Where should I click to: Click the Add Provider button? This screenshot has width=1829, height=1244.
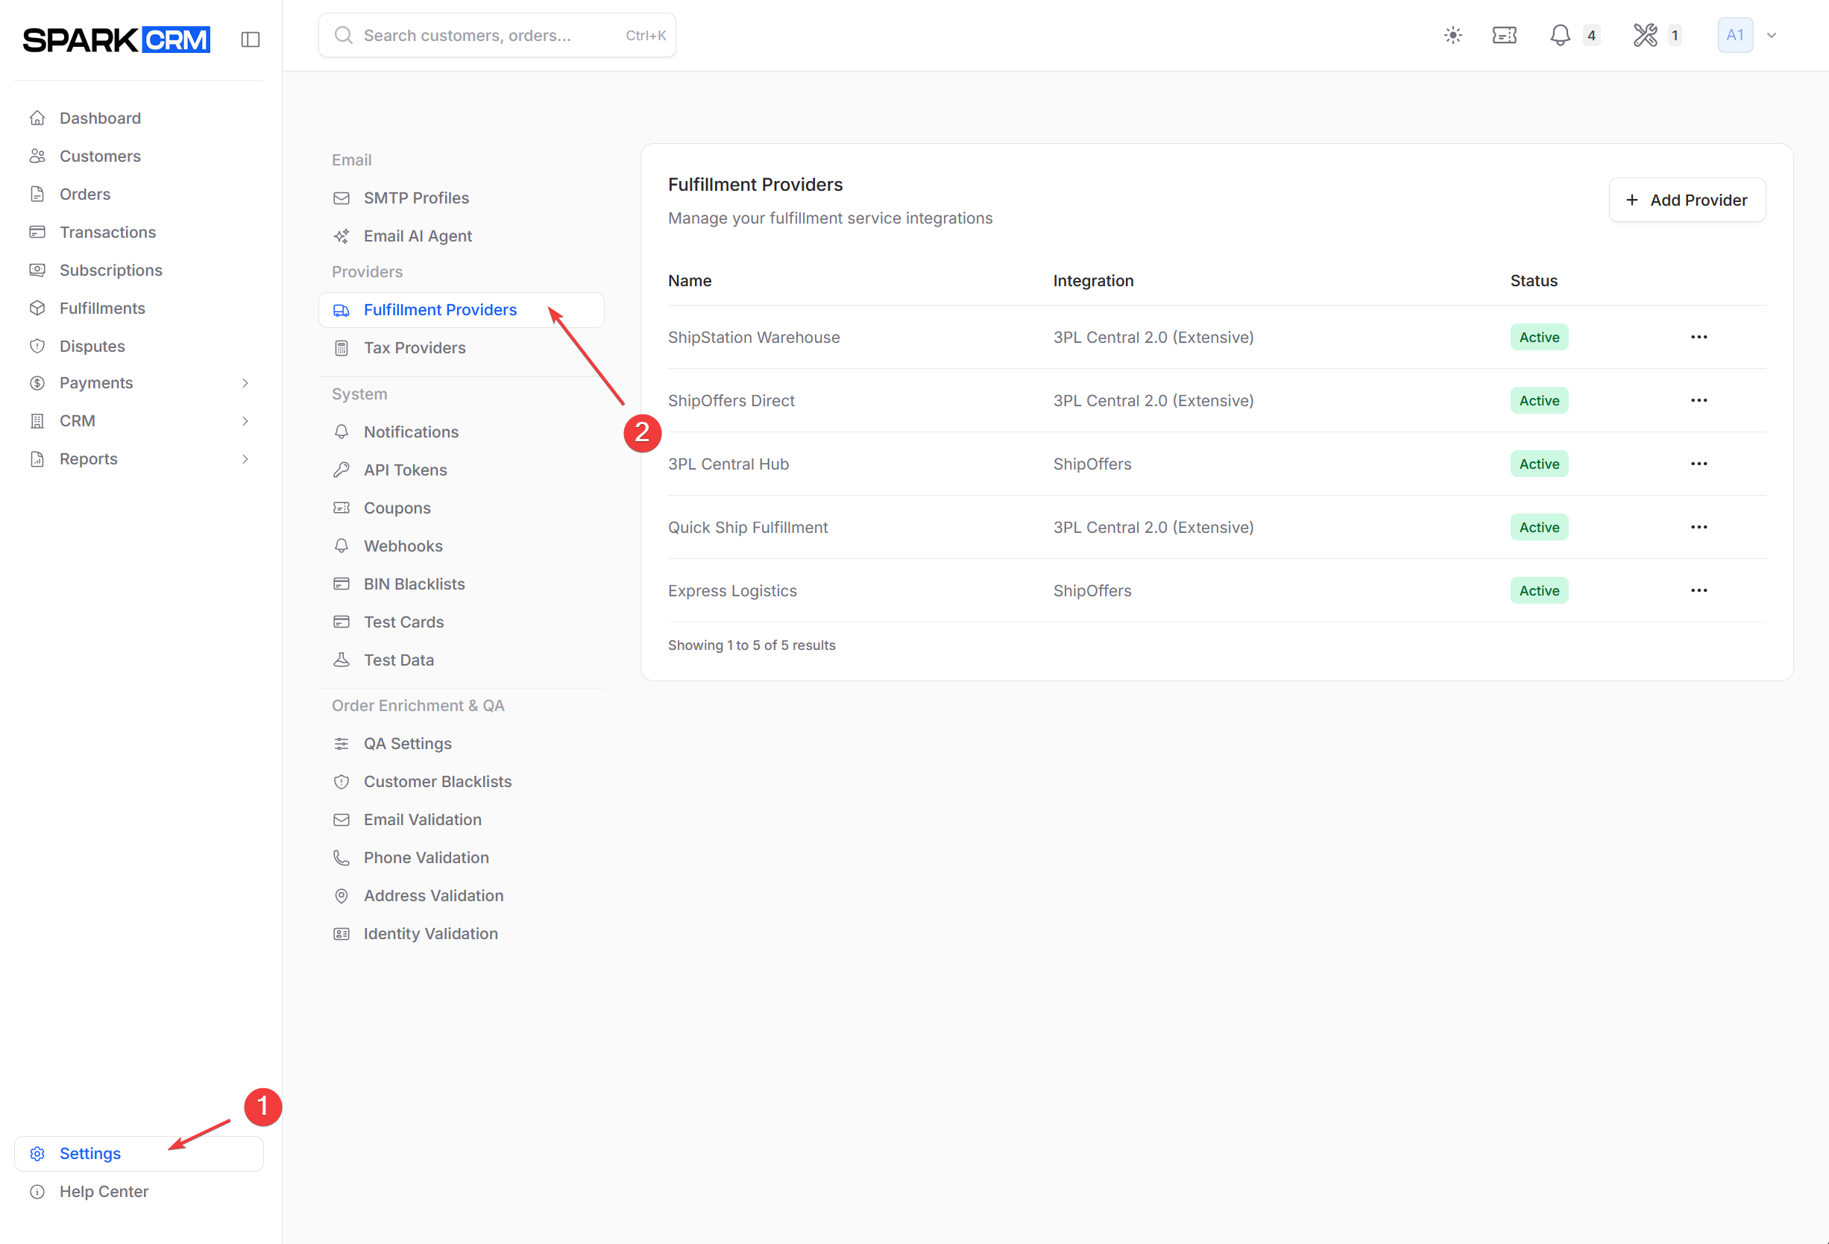coord(1687,200)
